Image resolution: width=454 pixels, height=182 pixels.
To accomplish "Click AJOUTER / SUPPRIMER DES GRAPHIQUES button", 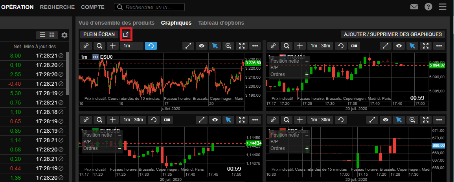I will (393, 34).
